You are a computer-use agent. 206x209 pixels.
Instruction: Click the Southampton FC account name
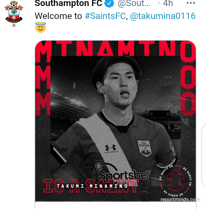coord(68,3)
